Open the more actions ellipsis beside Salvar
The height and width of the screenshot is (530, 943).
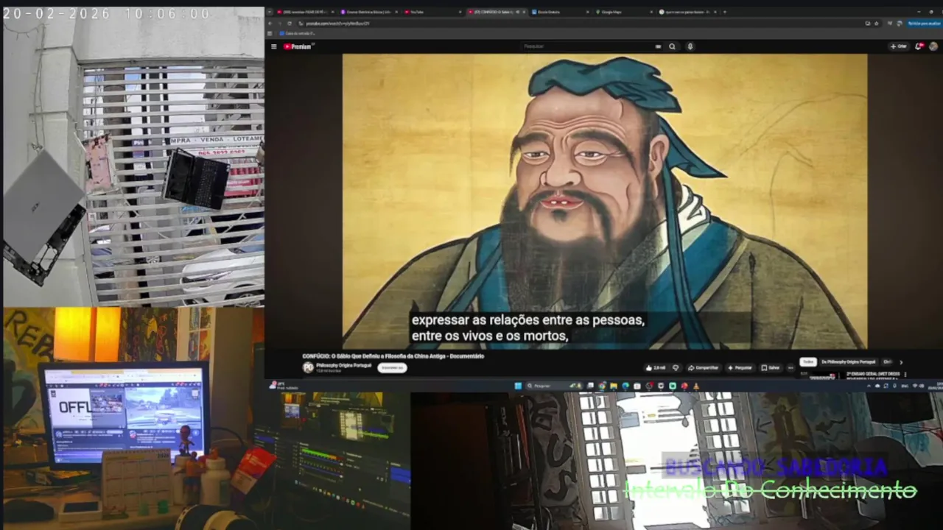coord(790,368)
